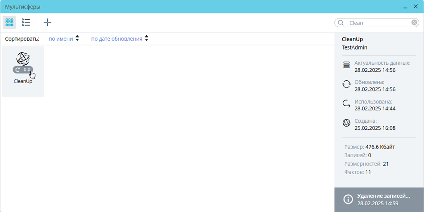Focus the search box containing Clean

click(x=377, y=23)
